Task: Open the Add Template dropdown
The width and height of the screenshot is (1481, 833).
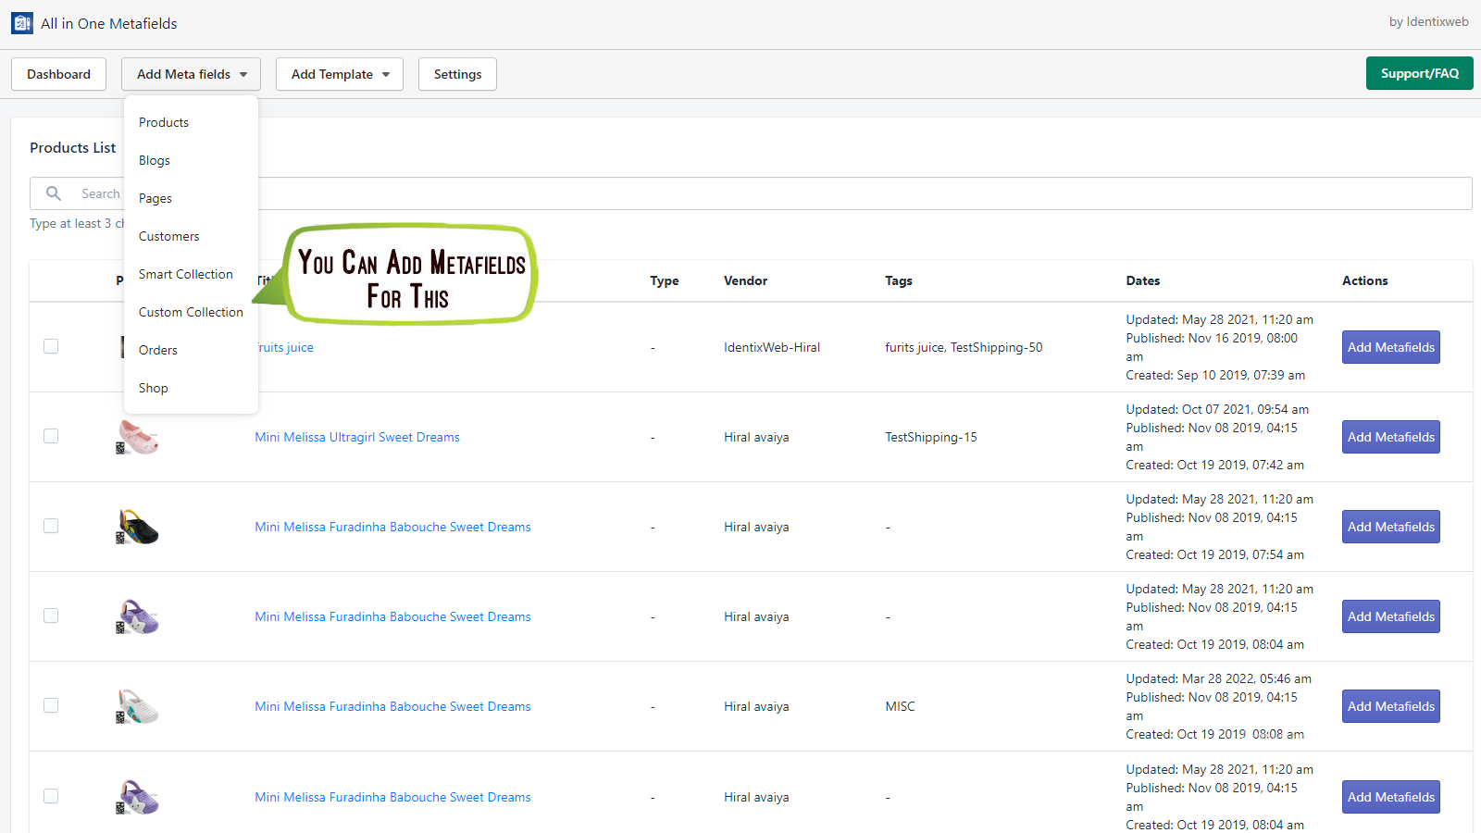Action: 339,74
